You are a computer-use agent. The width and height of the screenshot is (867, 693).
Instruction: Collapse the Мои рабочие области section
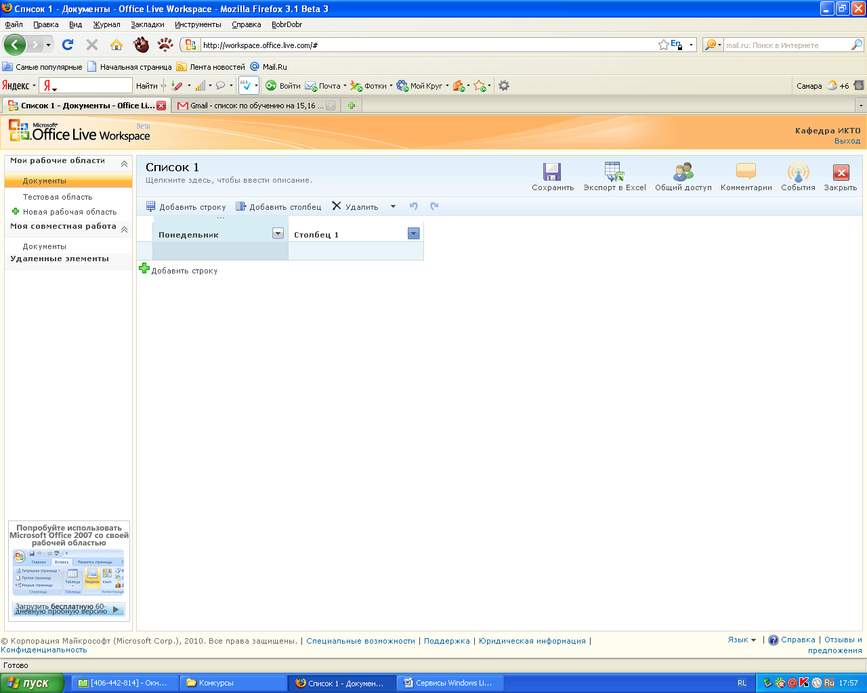(124, 164)
